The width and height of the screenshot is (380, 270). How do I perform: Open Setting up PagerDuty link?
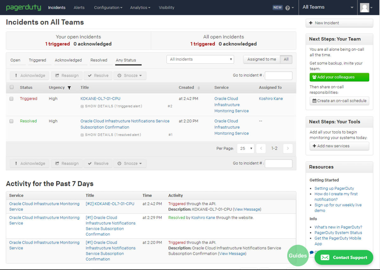334,189
